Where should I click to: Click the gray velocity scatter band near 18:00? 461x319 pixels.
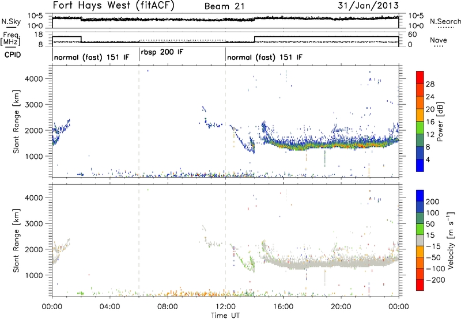pos(312,264)
